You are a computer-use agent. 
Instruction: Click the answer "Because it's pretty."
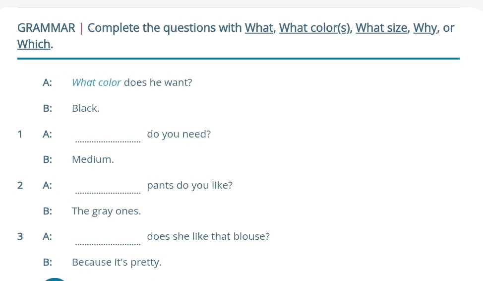pyautogui.click(x=117, y=262)
